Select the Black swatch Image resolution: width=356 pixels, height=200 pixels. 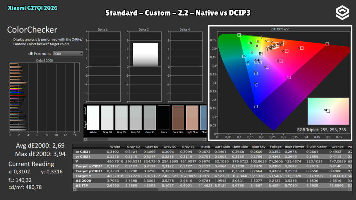point(164,118)
